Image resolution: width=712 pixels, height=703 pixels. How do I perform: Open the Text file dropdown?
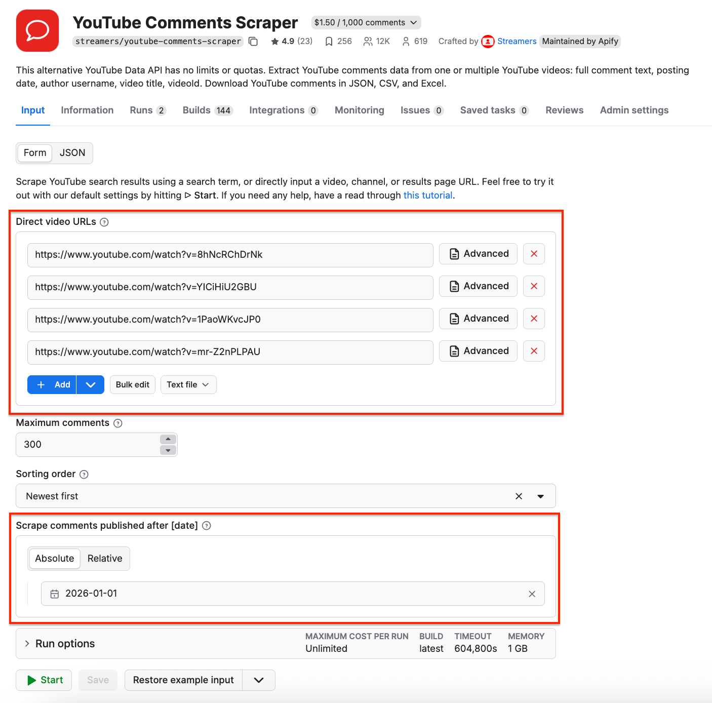[x=188, y=384]
